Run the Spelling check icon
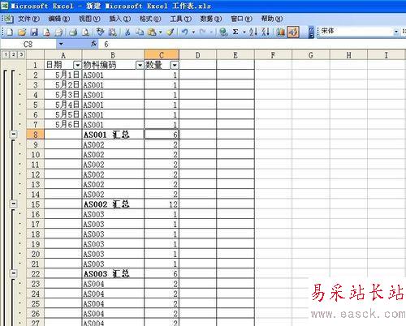 point(100,32)
